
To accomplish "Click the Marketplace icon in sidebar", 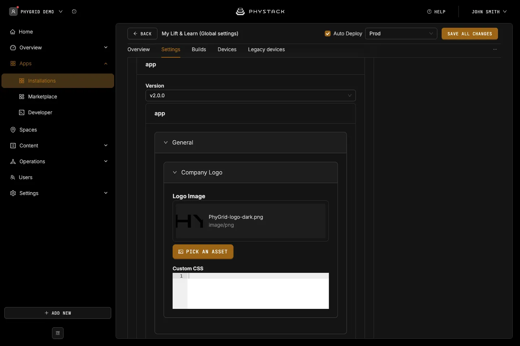I will point(22,97).
